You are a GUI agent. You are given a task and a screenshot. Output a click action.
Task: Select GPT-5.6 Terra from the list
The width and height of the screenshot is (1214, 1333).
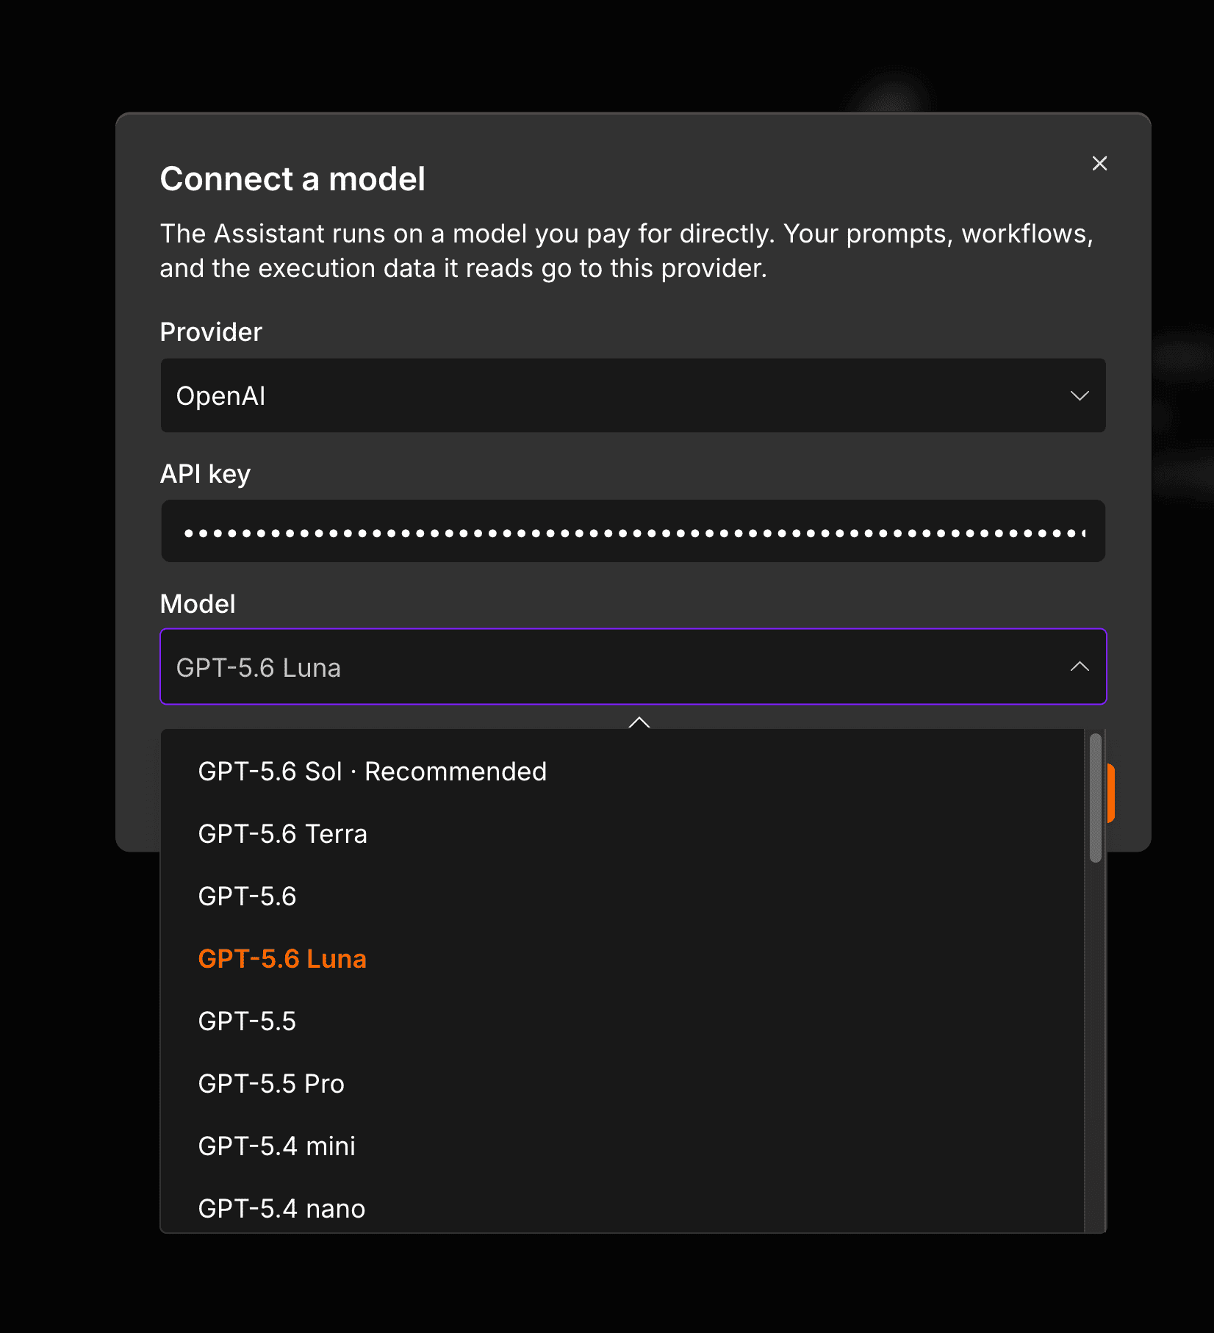pyautogui.click(x=622, y=834)
